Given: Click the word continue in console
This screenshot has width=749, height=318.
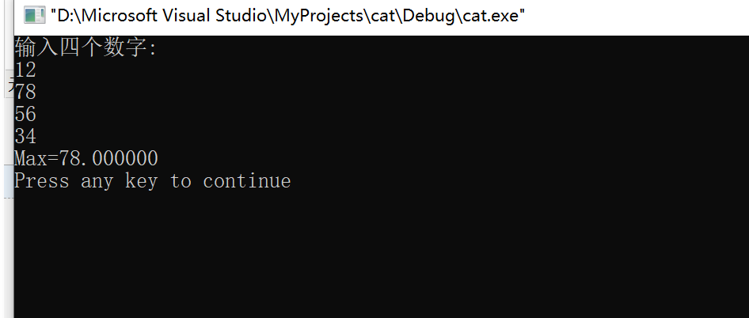Looking at the screenshot, I should 247,181.
